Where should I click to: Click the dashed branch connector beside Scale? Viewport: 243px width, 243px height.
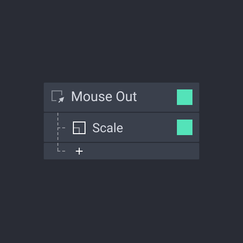pyautogui.click(x=61, y=128)
